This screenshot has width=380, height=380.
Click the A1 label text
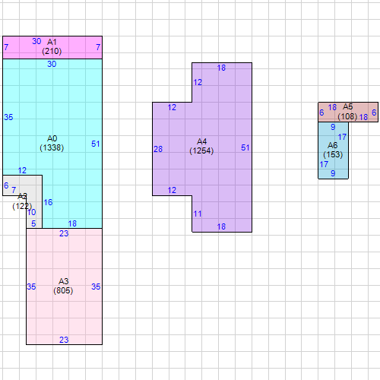click(x=52, y=42)
